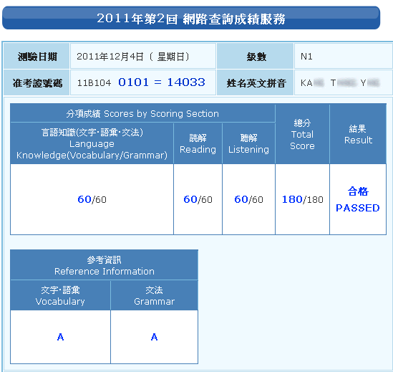This screenshot has height=372, width=393.
Task: Click the 級數 header cell
Action: (255, 56)
